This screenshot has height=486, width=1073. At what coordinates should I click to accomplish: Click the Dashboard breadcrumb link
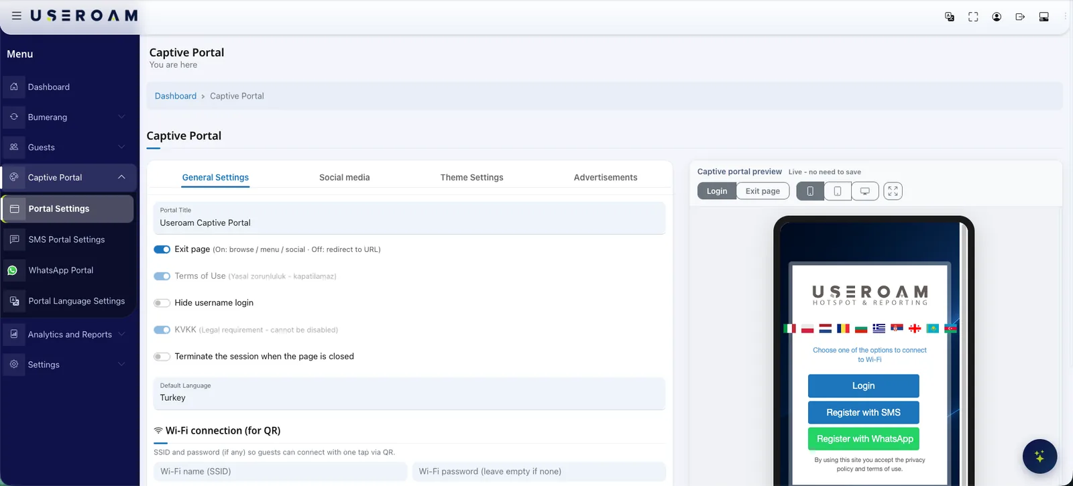(176, 96)
